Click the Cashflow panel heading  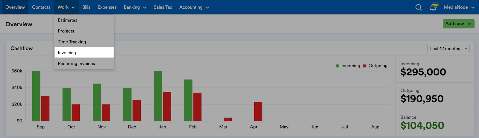point(22,49)
